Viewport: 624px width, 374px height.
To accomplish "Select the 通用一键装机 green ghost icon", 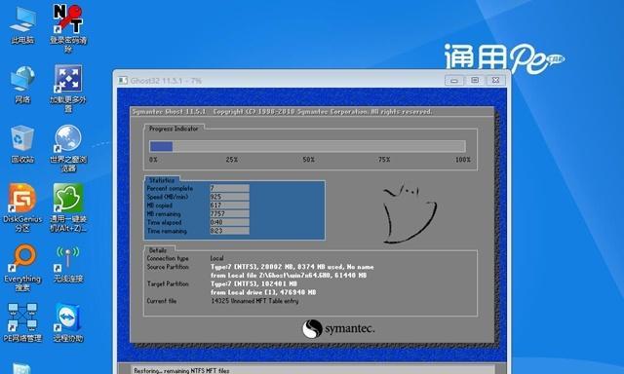I will 68,207.
